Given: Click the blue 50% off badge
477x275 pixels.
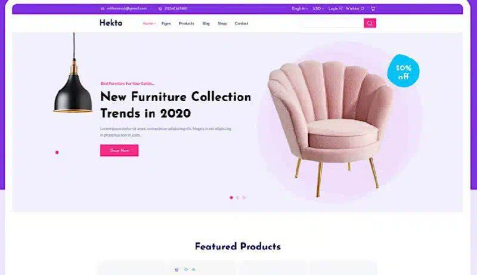Looking at the screenshot, I should (404, 71).
